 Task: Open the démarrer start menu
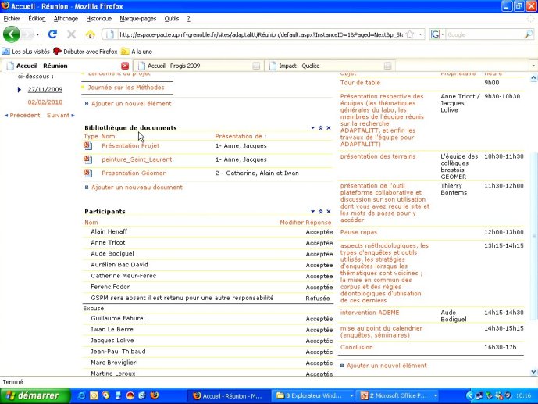pyautogui.click(x=35, y=395)
